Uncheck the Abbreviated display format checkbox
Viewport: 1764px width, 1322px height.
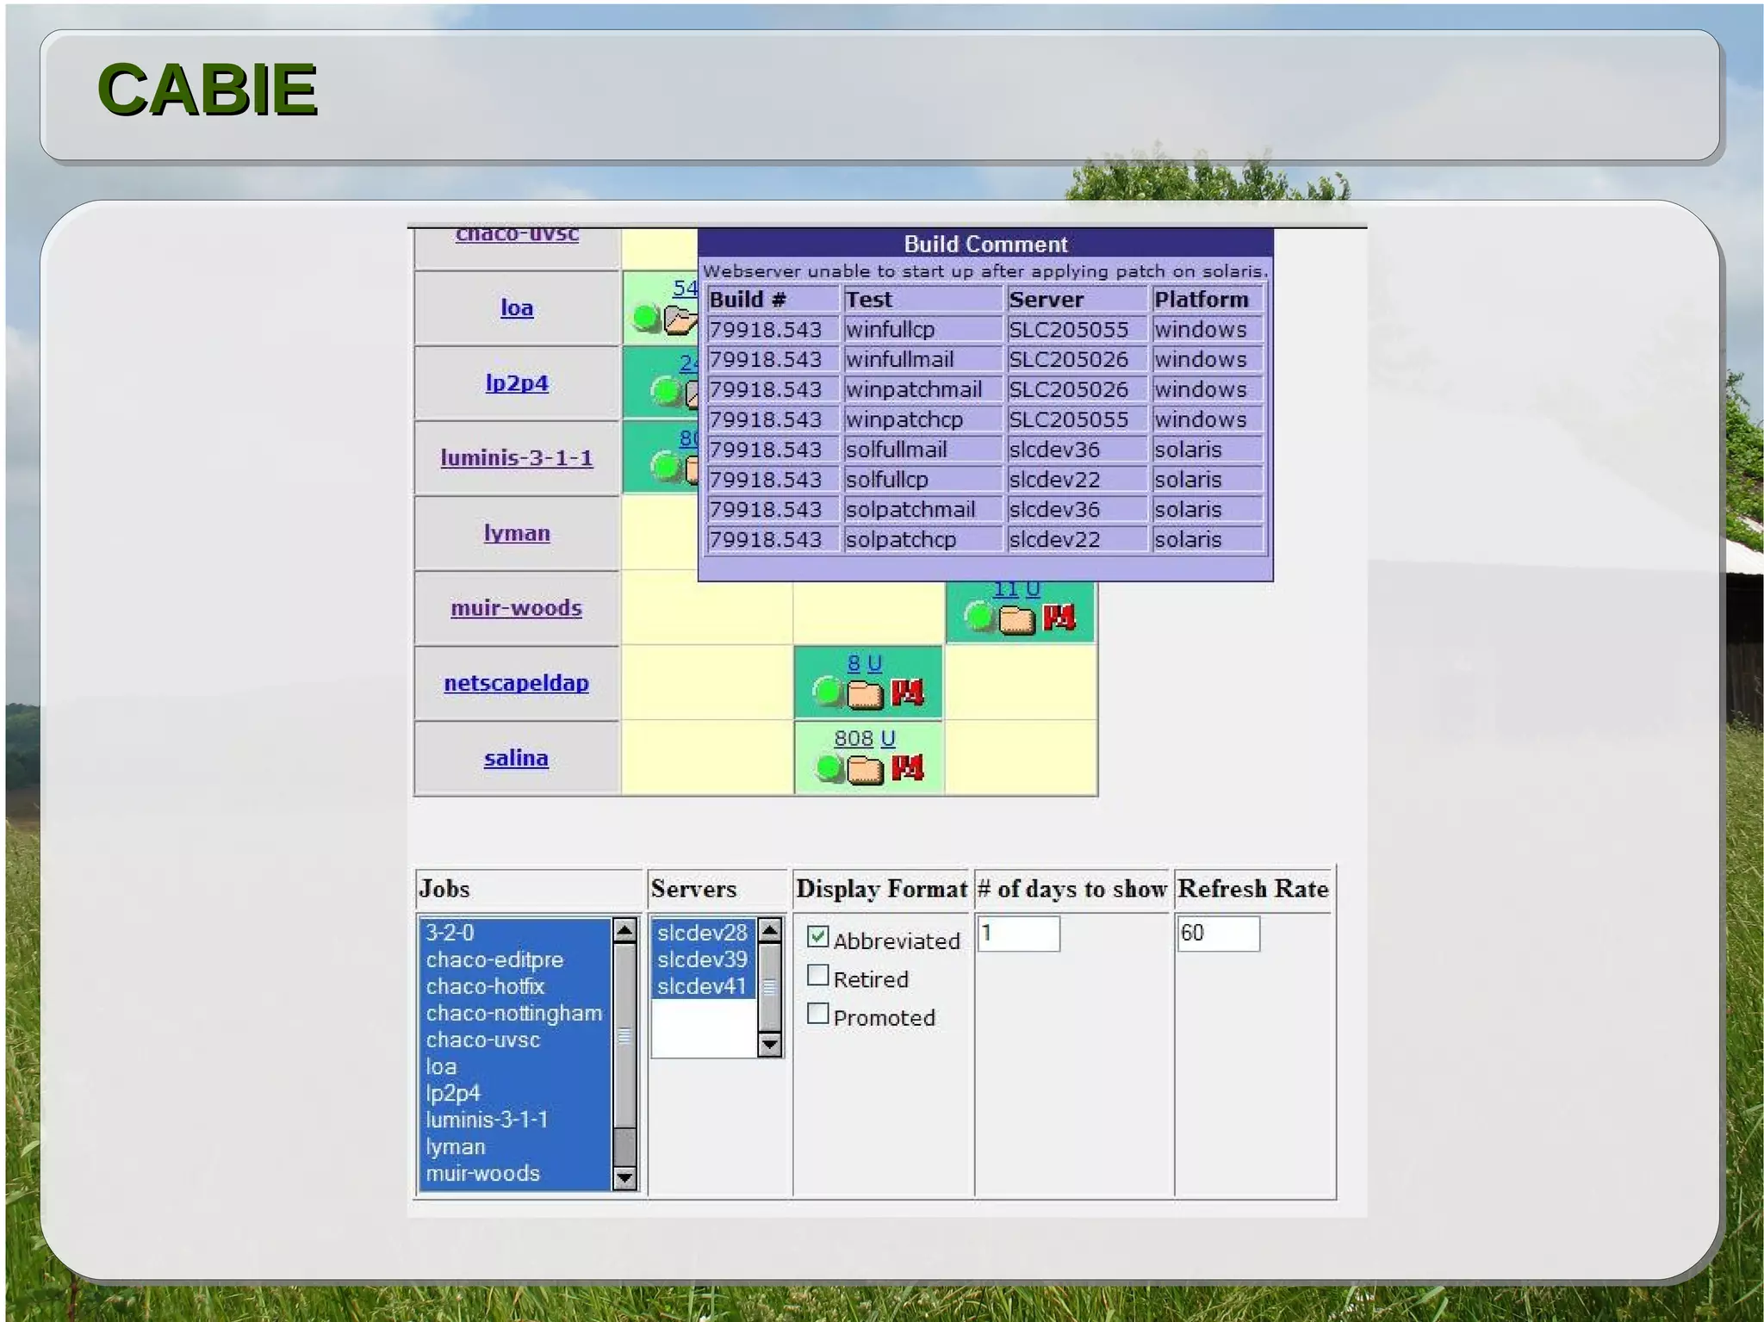817,936
